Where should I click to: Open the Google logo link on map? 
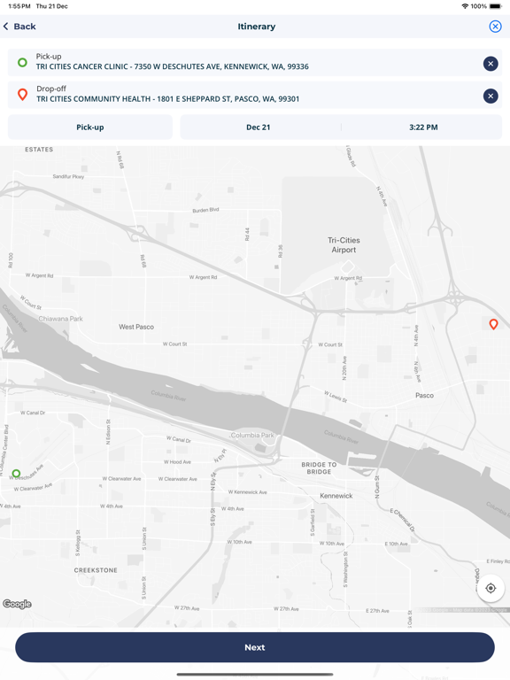pos(18,604)
